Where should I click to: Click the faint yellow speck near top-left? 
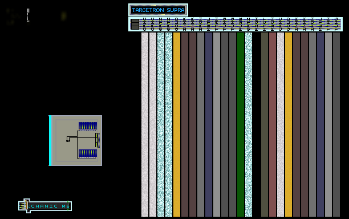[x=64, y=16]
